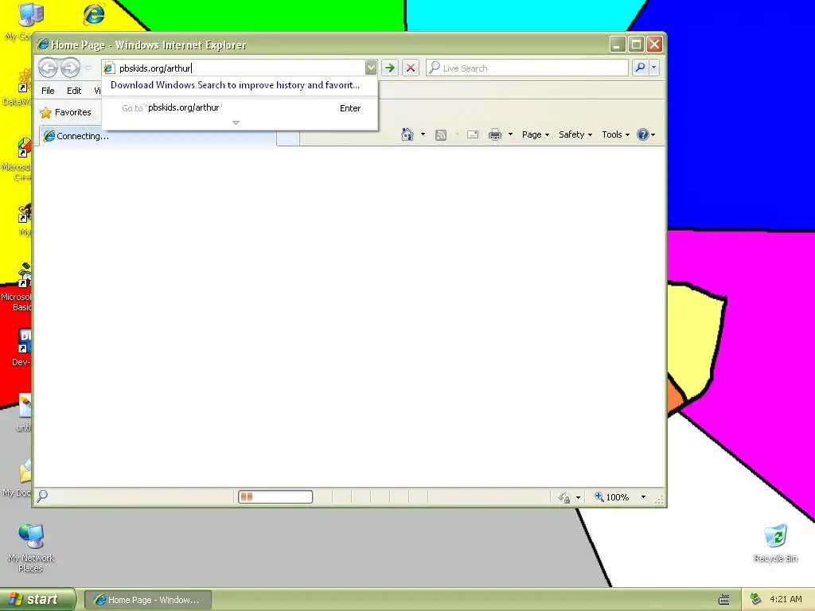Viewport: 815px width, 611px height.
Task: Open the security zone dropdown in status bar
Action: [x=578, y=498]
